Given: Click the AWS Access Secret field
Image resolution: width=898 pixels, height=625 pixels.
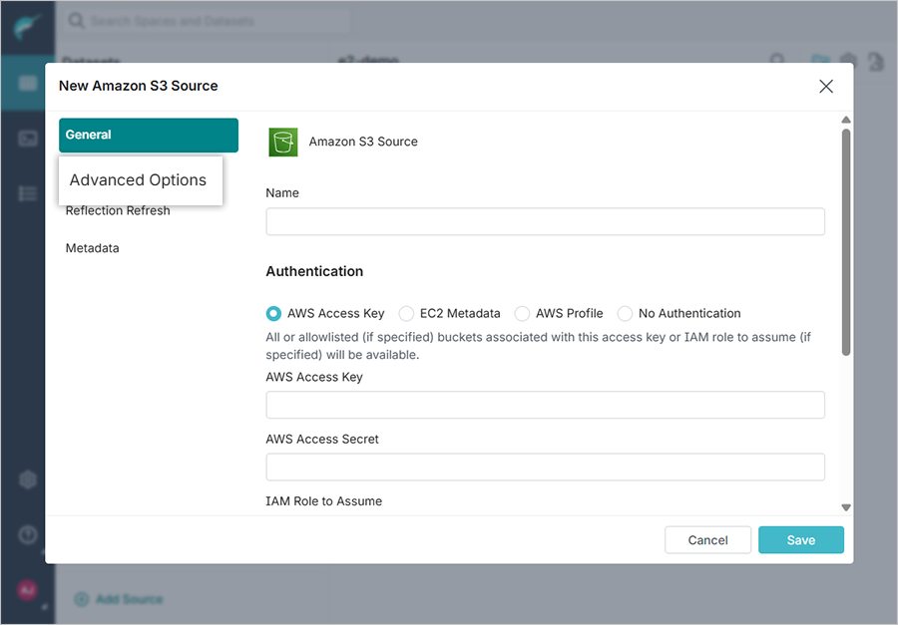Looking at the screenshot, I should [545, 468].
